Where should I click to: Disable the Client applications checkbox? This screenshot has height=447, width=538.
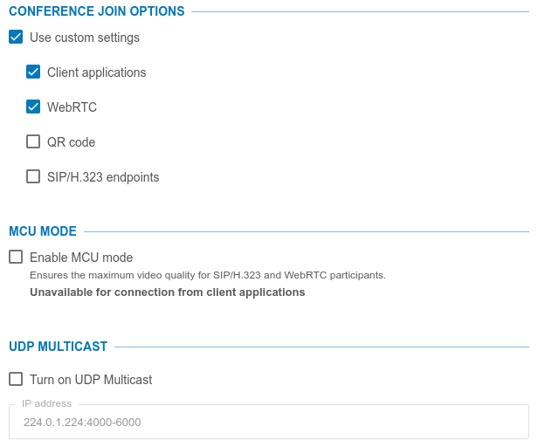[x=33, y=72]
